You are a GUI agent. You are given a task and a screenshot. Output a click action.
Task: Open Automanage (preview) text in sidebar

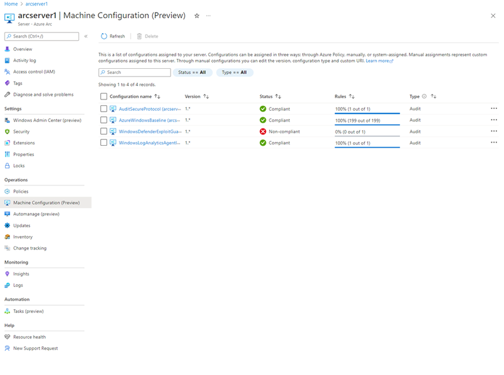coord(36,214)
